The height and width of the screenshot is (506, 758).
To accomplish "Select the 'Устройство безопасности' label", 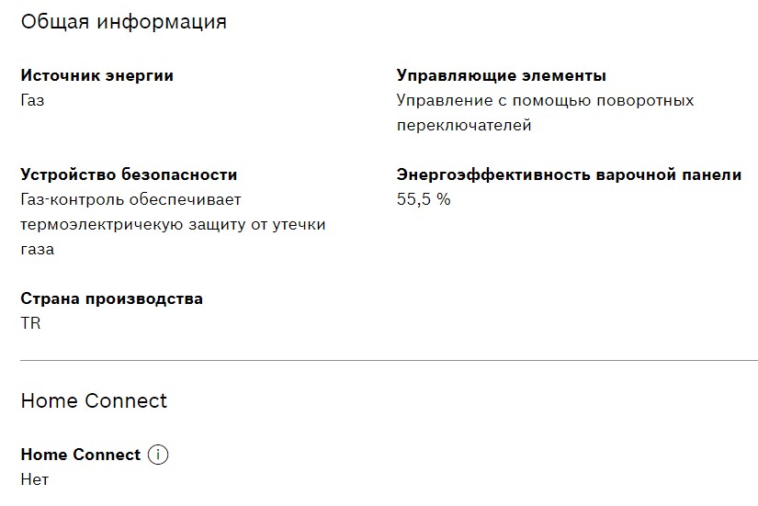I will pyautogui.click(x=129, y=174).
